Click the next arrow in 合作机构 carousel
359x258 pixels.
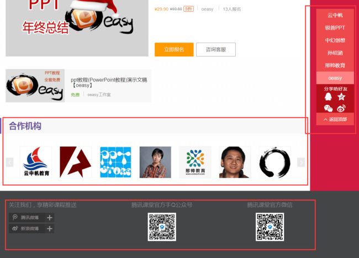pyautogui.click(x=301, y=162)
